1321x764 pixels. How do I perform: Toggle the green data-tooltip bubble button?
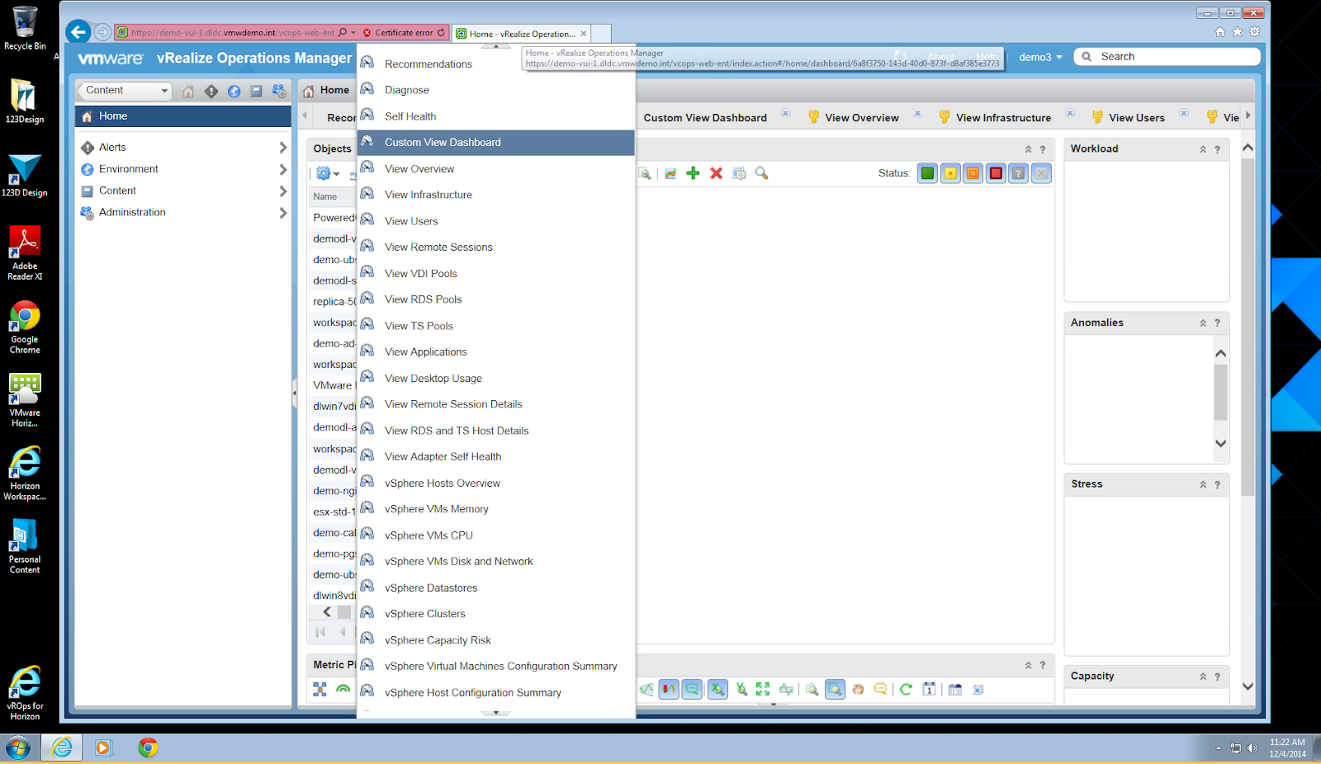(692, 689)
